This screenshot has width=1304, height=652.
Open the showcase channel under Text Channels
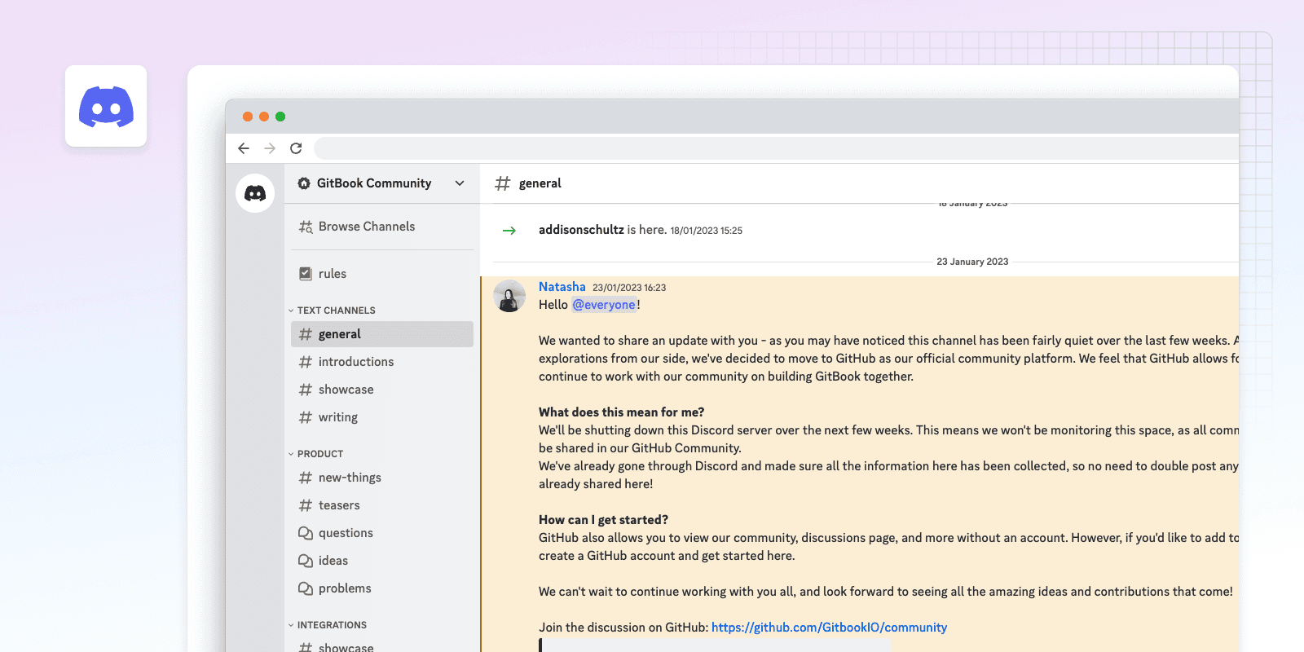click(x=382, y=390)
